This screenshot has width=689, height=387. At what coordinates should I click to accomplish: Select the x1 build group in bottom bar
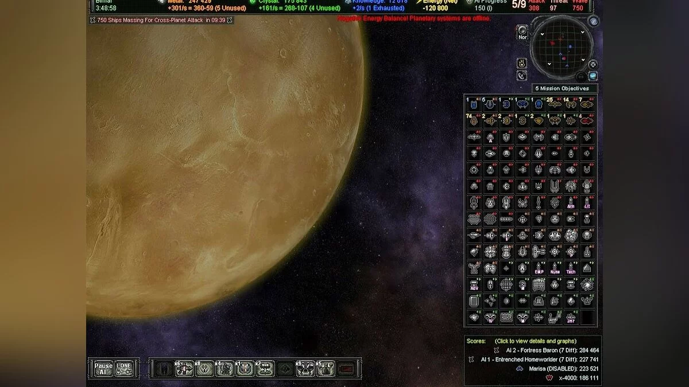click(x=245, y=369)
